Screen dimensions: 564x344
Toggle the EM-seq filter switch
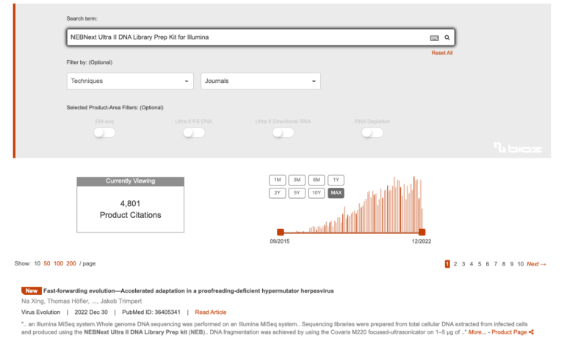pyautogui.click(x=104, y=133)
